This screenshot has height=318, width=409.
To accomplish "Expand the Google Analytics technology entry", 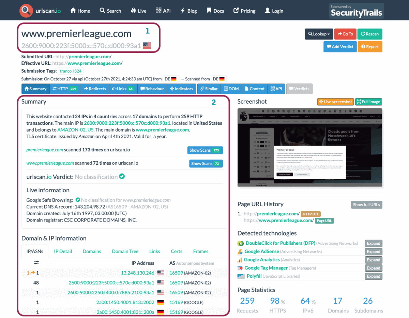I will click(373, 260).
